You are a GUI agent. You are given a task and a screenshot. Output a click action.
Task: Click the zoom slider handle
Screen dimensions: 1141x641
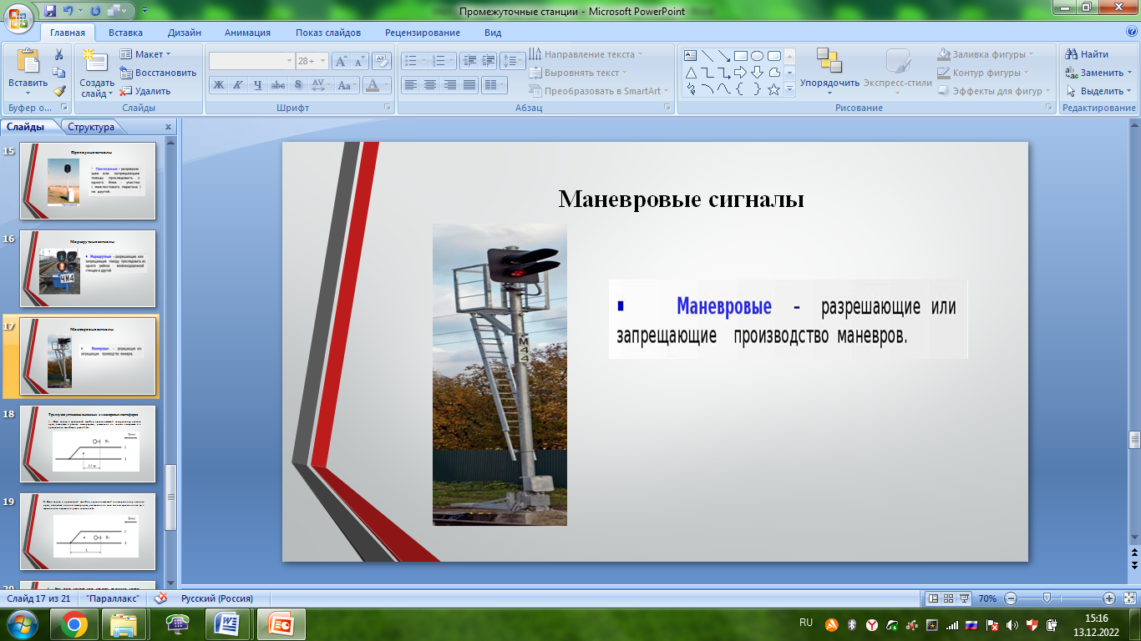(1047, 598)
